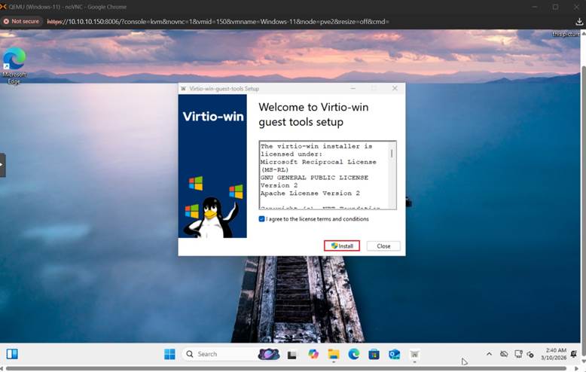Open File Explorer from the taskbar
The image size is (586, 372).
[334, 354]
